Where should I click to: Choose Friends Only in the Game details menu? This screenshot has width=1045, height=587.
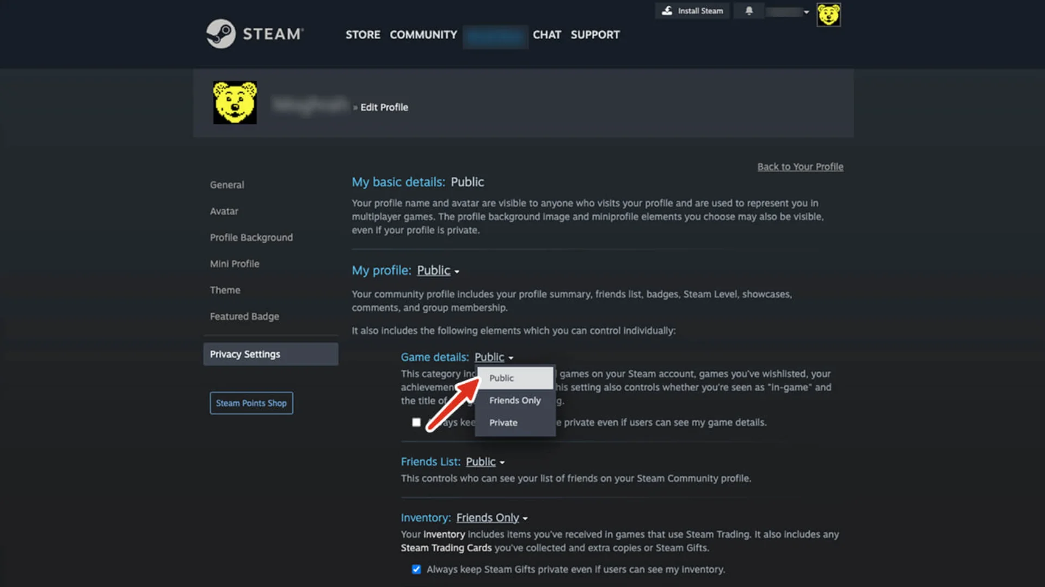(515, 401)
